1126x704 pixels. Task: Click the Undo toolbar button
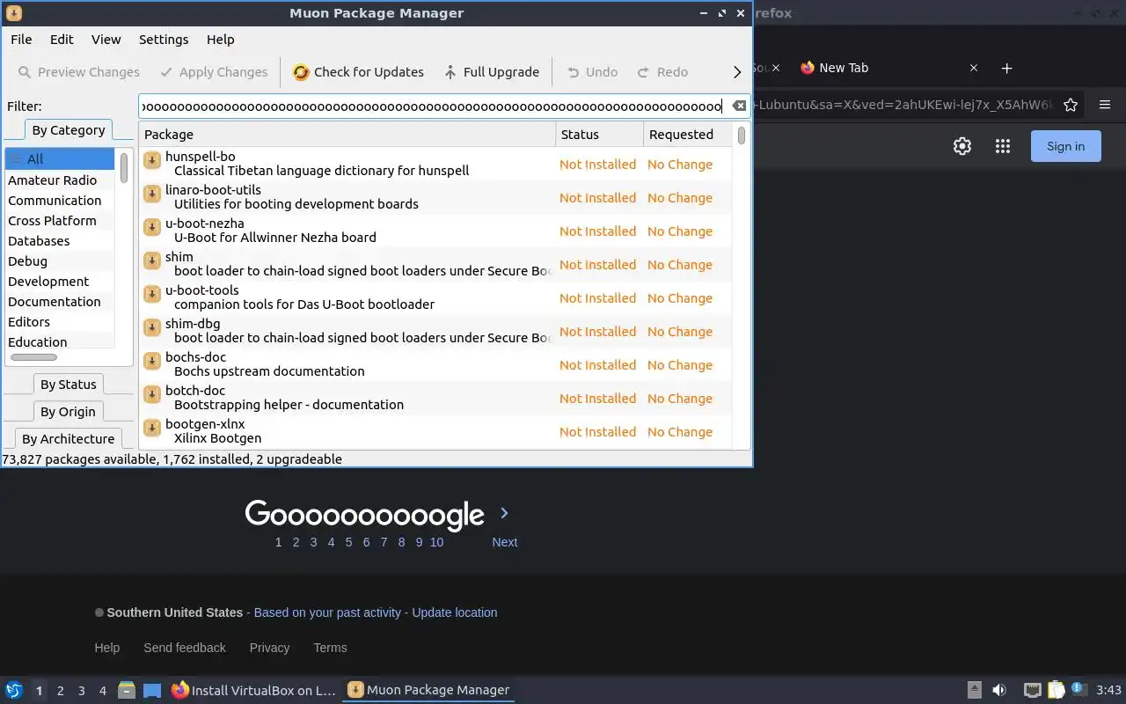click(x=592, y=72)
